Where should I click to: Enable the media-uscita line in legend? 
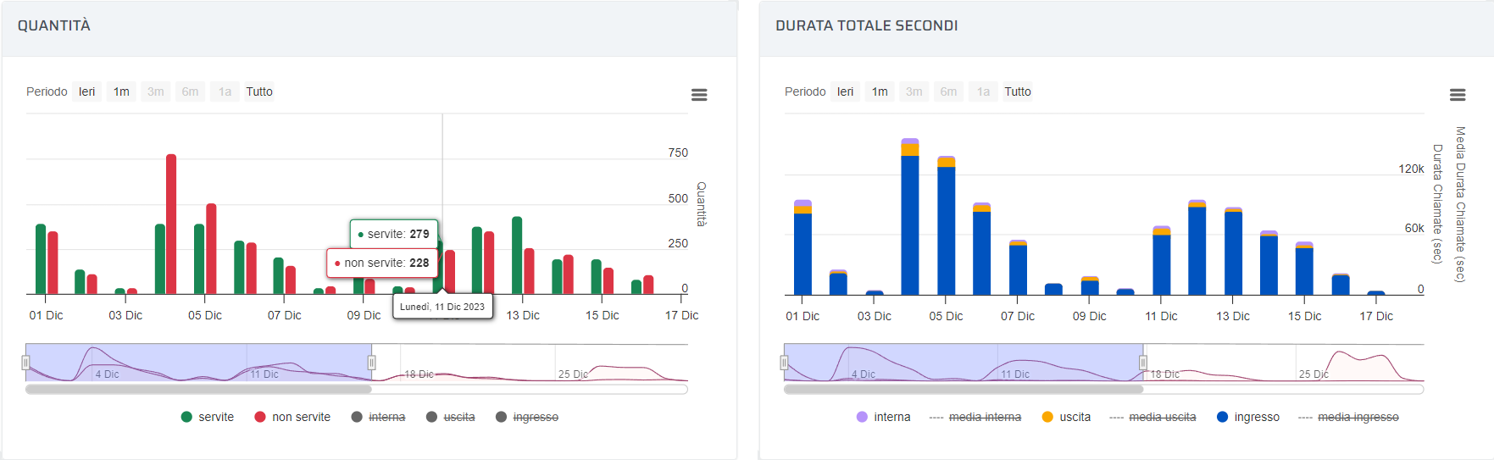click(1152, 417)
